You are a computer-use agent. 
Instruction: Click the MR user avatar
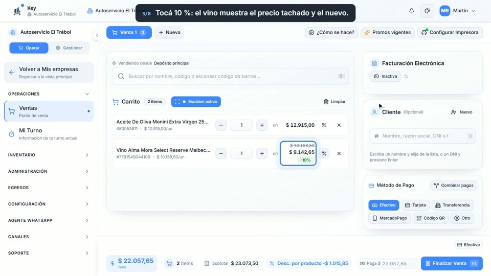pos(444,11)
